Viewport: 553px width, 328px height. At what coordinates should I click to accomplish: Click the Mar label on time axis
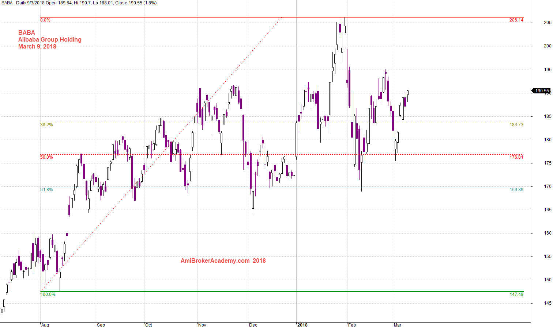click(398, 325)
